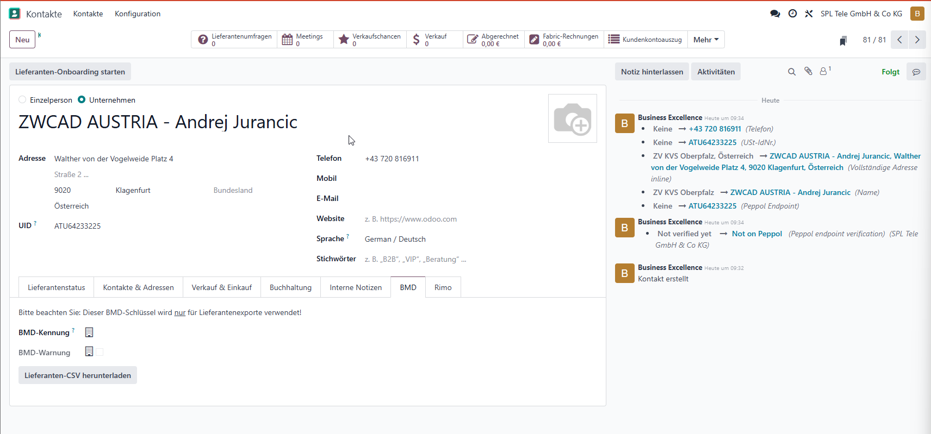
Task: Click the attachments paperclip icon
Action: (x=809, y=71)
